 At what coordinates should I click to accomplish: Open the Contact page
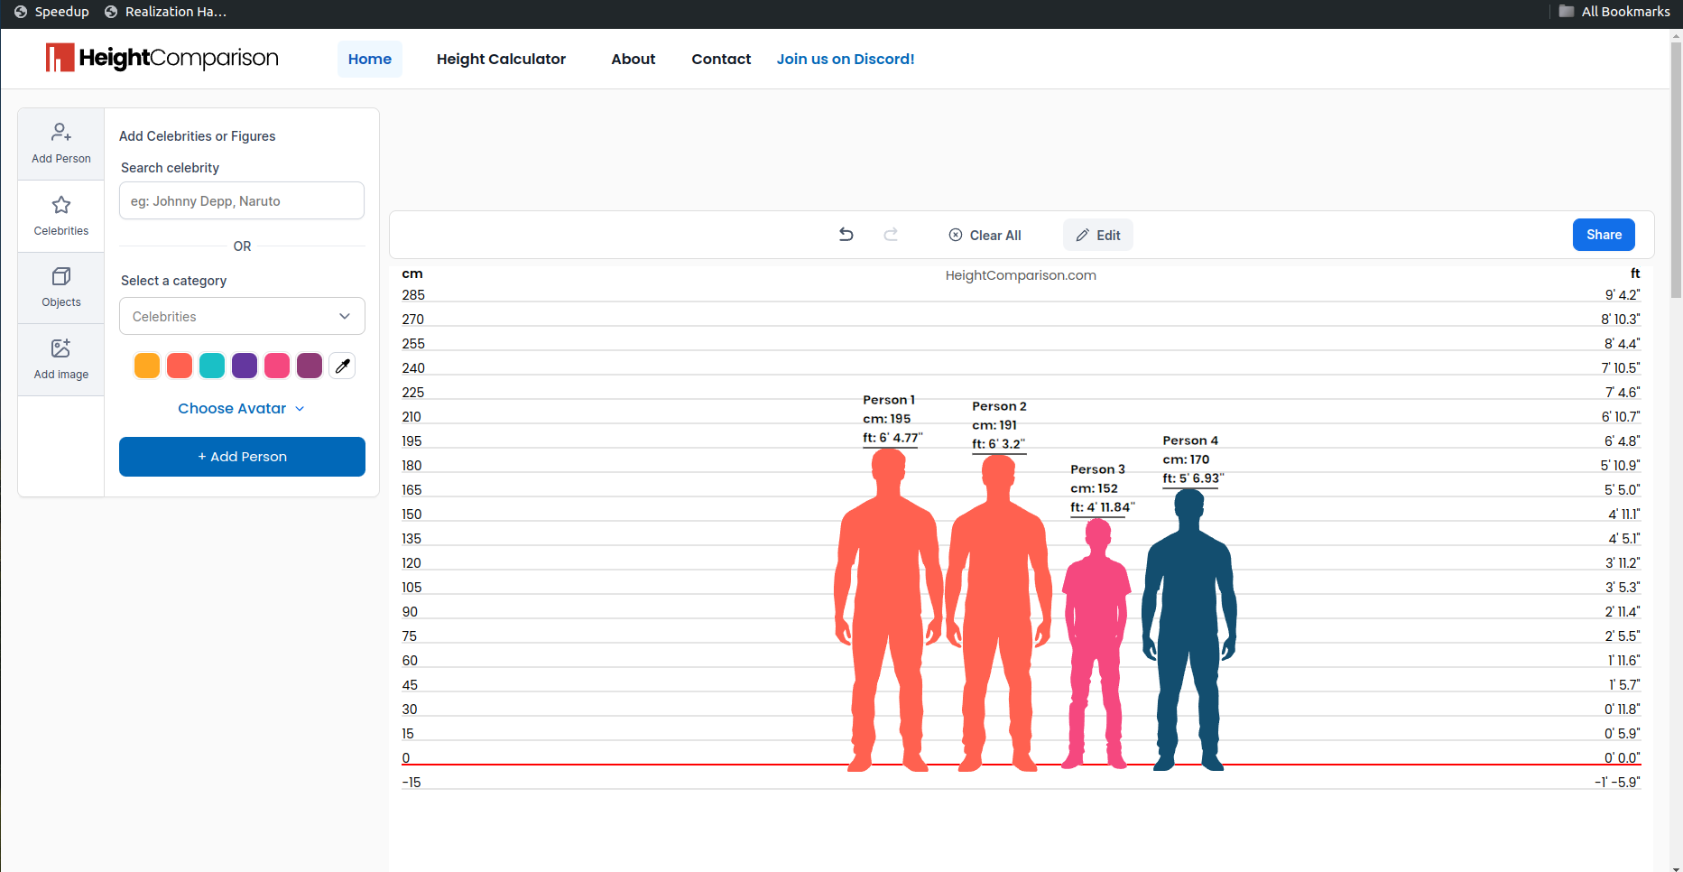(x=721, y=59)
